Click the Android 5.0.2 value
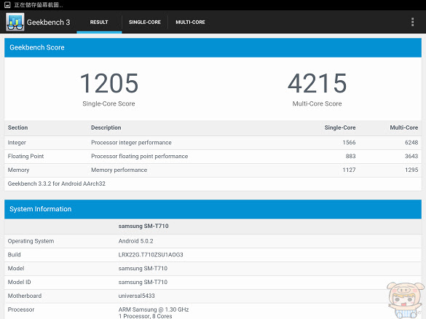 click(136, 241)
